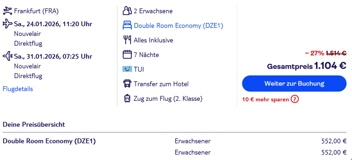Click the outbound flight airplane icon
Image resolution: width=352 pixels, height=160 pixels.
(x=7, y=24)
